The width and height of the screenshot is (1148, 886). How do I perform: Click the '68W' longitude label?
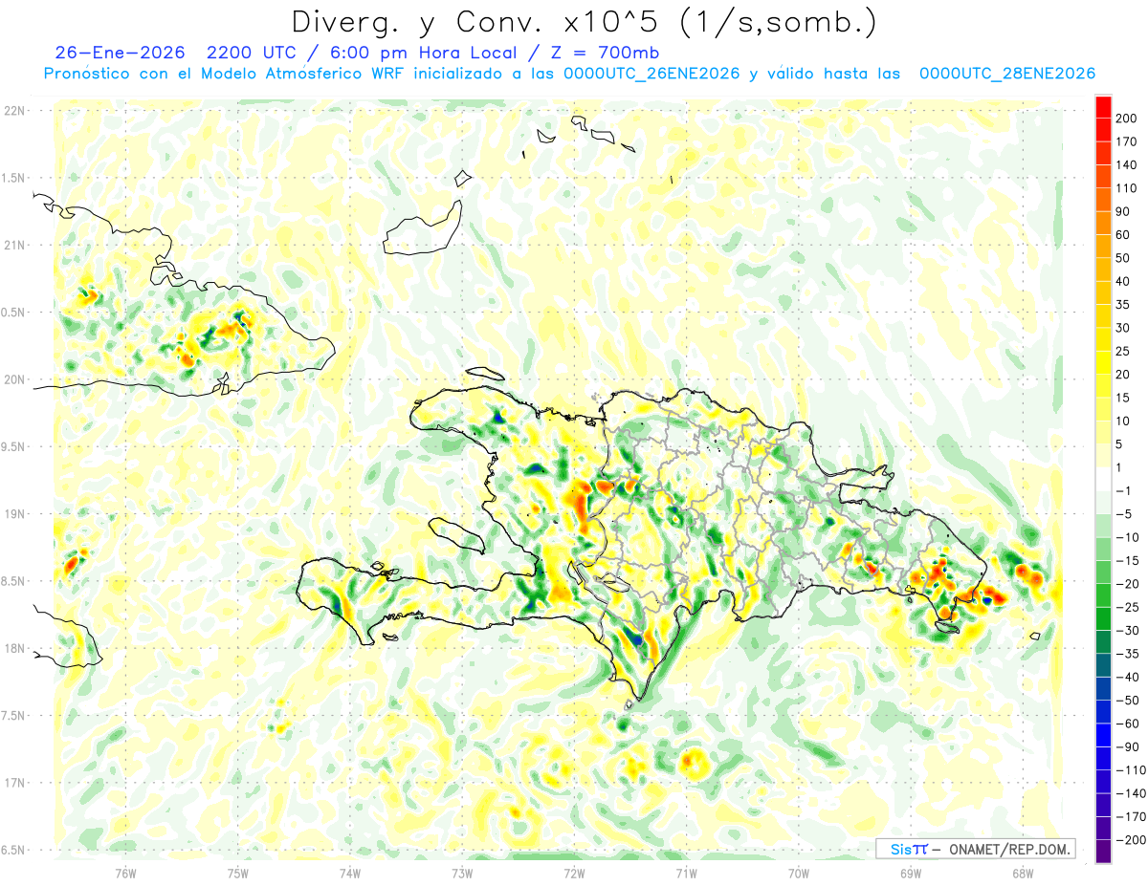click(x=1022, y=873)
